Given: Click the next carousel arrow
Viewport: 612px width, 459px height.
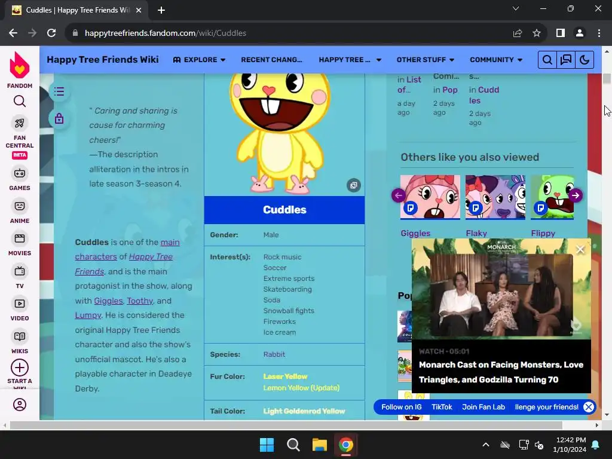Looking at the screenshot, I should (x=576, y=195).
